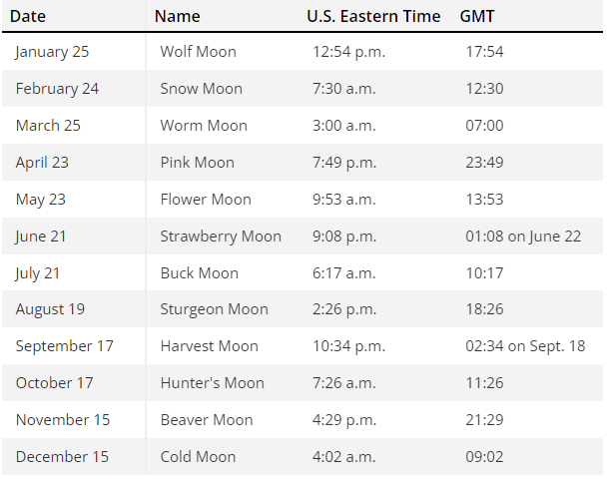Click the Name column header
Screen dimensions: 609x481
point(177,16)
